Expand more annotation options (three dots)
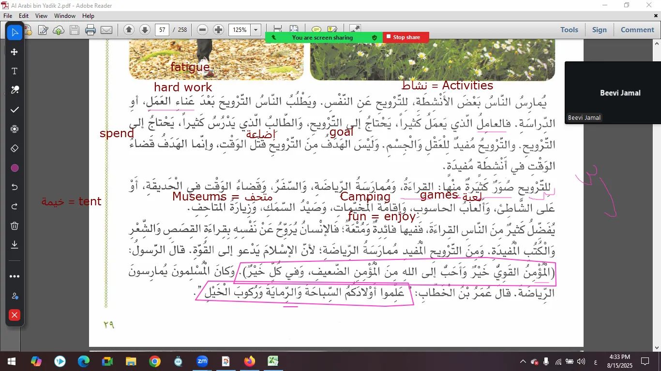 15,277
